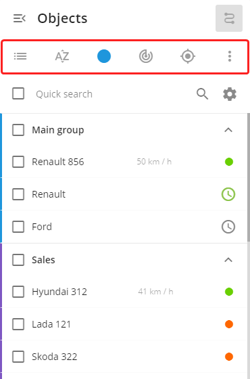Viewport: 250px width, 379px height.
Task: Click the grey clock icon for Ford
Action: coord(228,227)
